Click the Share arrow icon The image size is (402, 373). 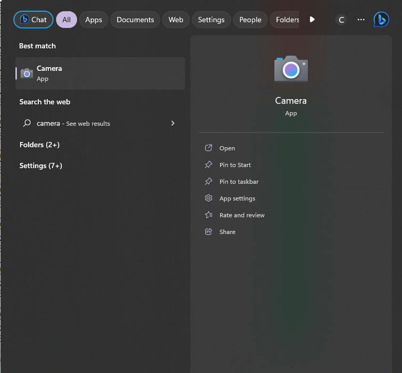tap(209, 231)
